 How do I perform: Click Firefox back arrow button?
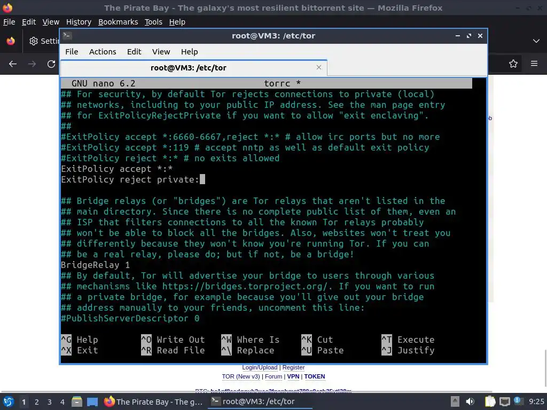tap(13, 64)
